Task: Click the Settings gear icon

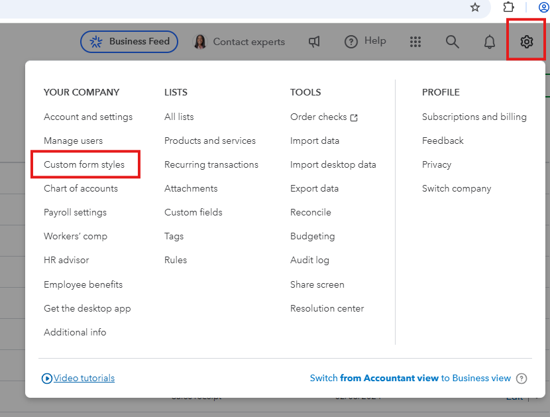Action: click(x=526, y=42)
